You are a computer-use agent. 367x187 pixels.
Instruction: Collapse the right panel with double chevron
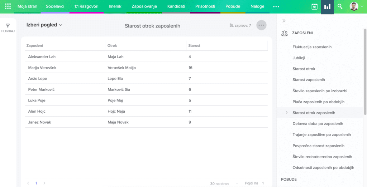[x=284, y=21]
